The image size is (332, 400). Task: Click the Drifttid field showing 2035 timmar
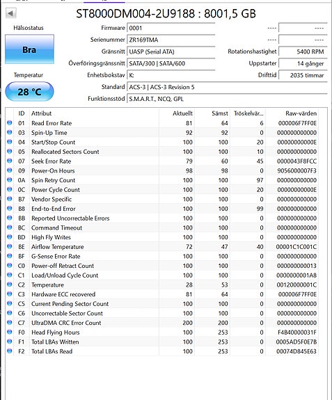(303, 75)
